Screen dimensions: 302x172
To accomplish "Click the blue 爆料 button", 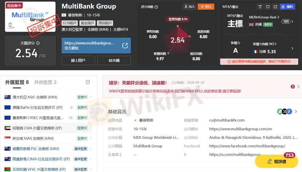I will point(287,7).
